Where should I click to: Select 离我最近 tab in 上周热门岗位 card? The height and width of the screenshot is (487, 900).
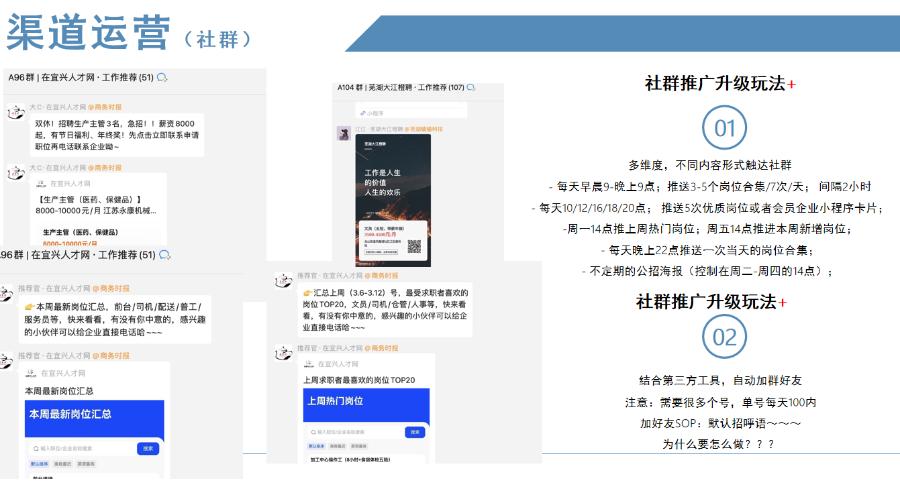[339, 446]
